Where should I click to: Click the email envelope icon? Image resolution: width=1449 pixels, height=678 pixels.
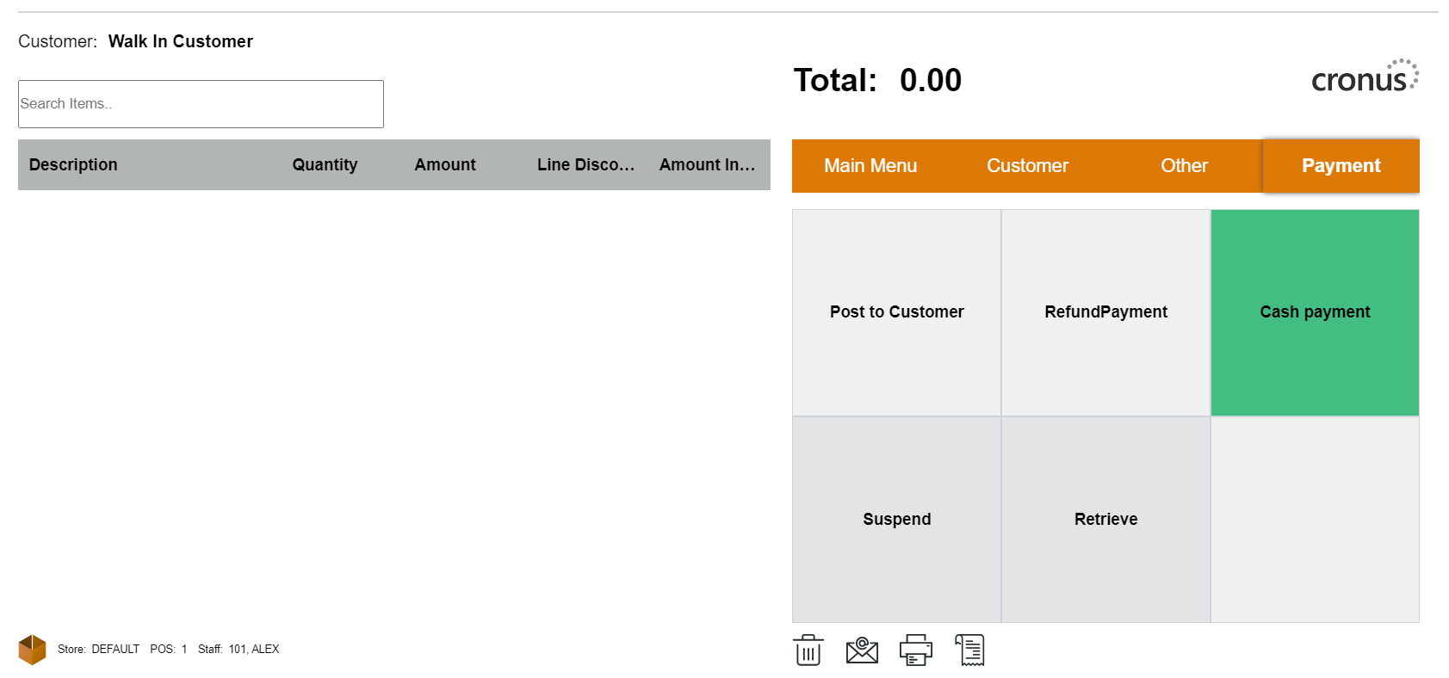click(x=862, y=650)
